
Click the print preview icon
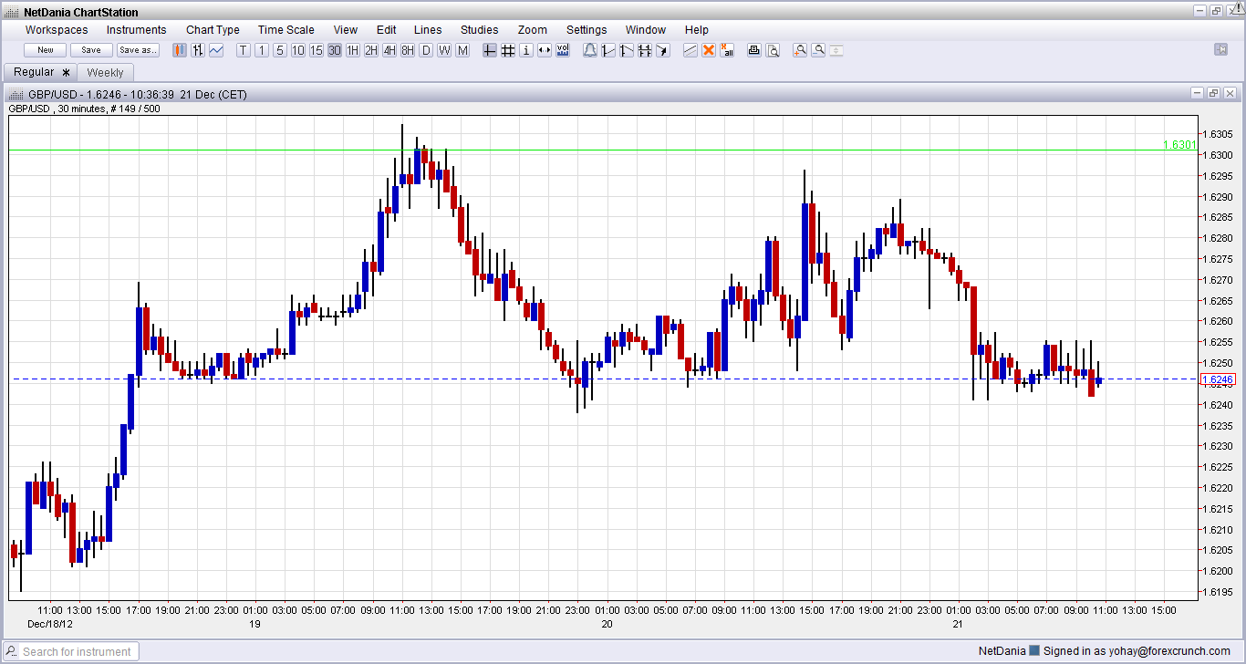click(x=773, y=50)
